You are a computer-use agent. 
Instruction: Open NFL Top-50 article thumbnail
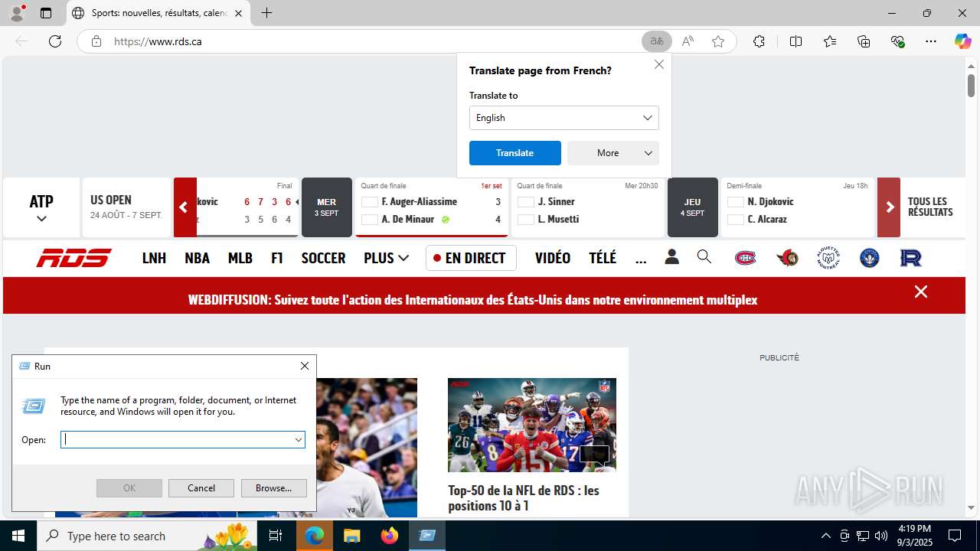(x=532, y=425)
